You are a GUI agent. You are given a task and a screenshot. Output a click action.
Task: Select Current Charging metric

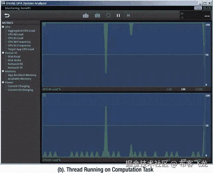pyautogui.click(x=19, y=86)
